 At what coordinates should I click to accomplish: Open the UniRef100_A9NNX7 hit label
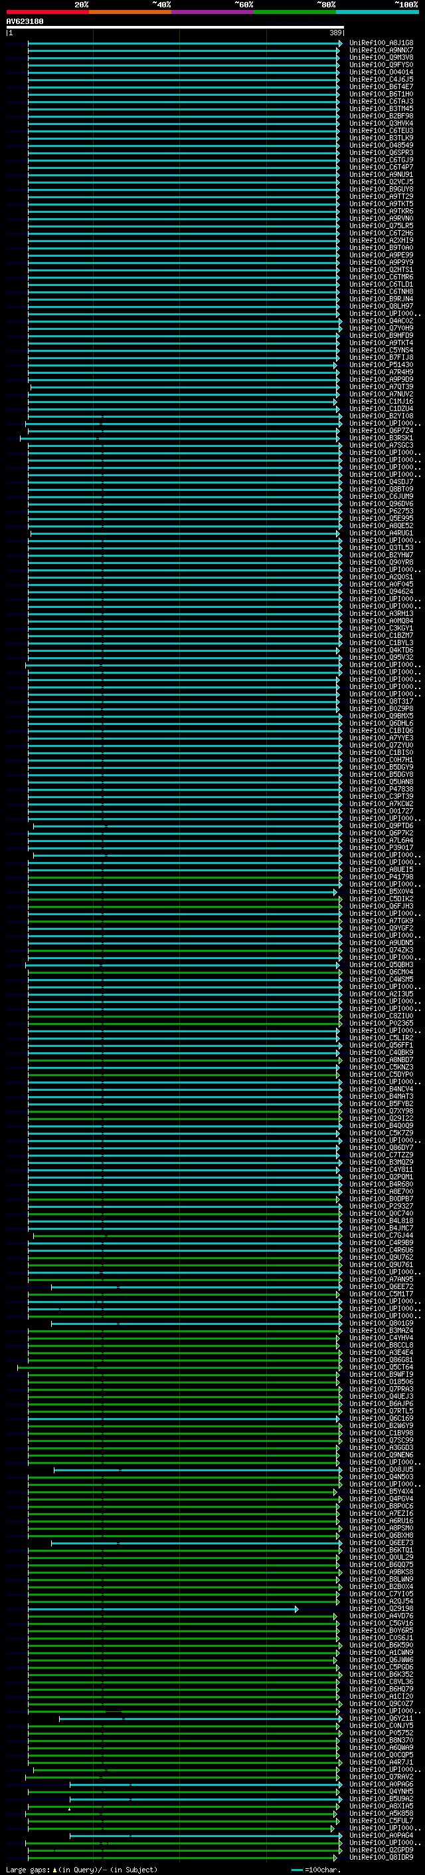coord(381,51)
